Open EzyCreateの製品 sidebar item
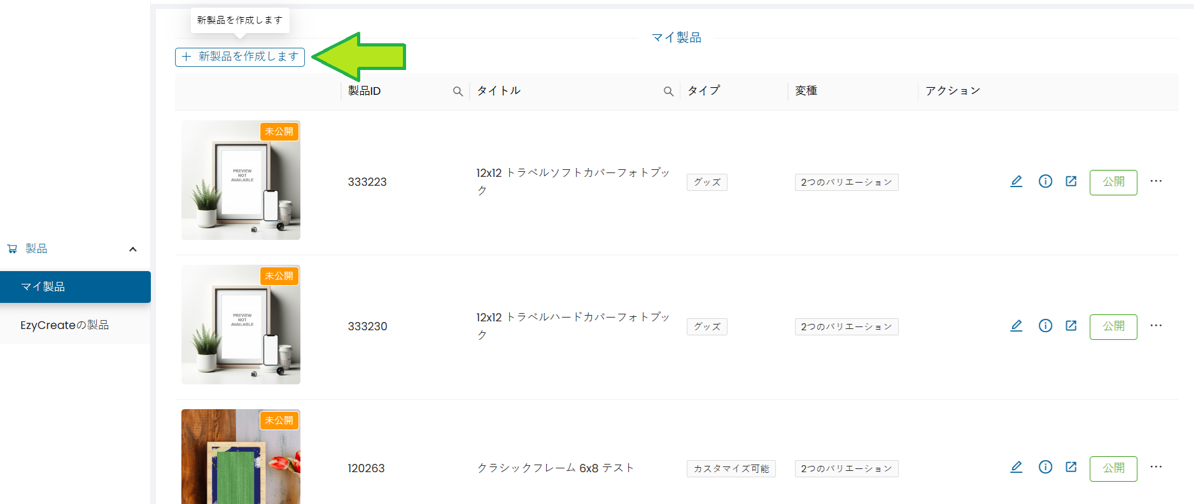Image resolution: width=1194 pixels, height=504 pixels. (64, 325)
